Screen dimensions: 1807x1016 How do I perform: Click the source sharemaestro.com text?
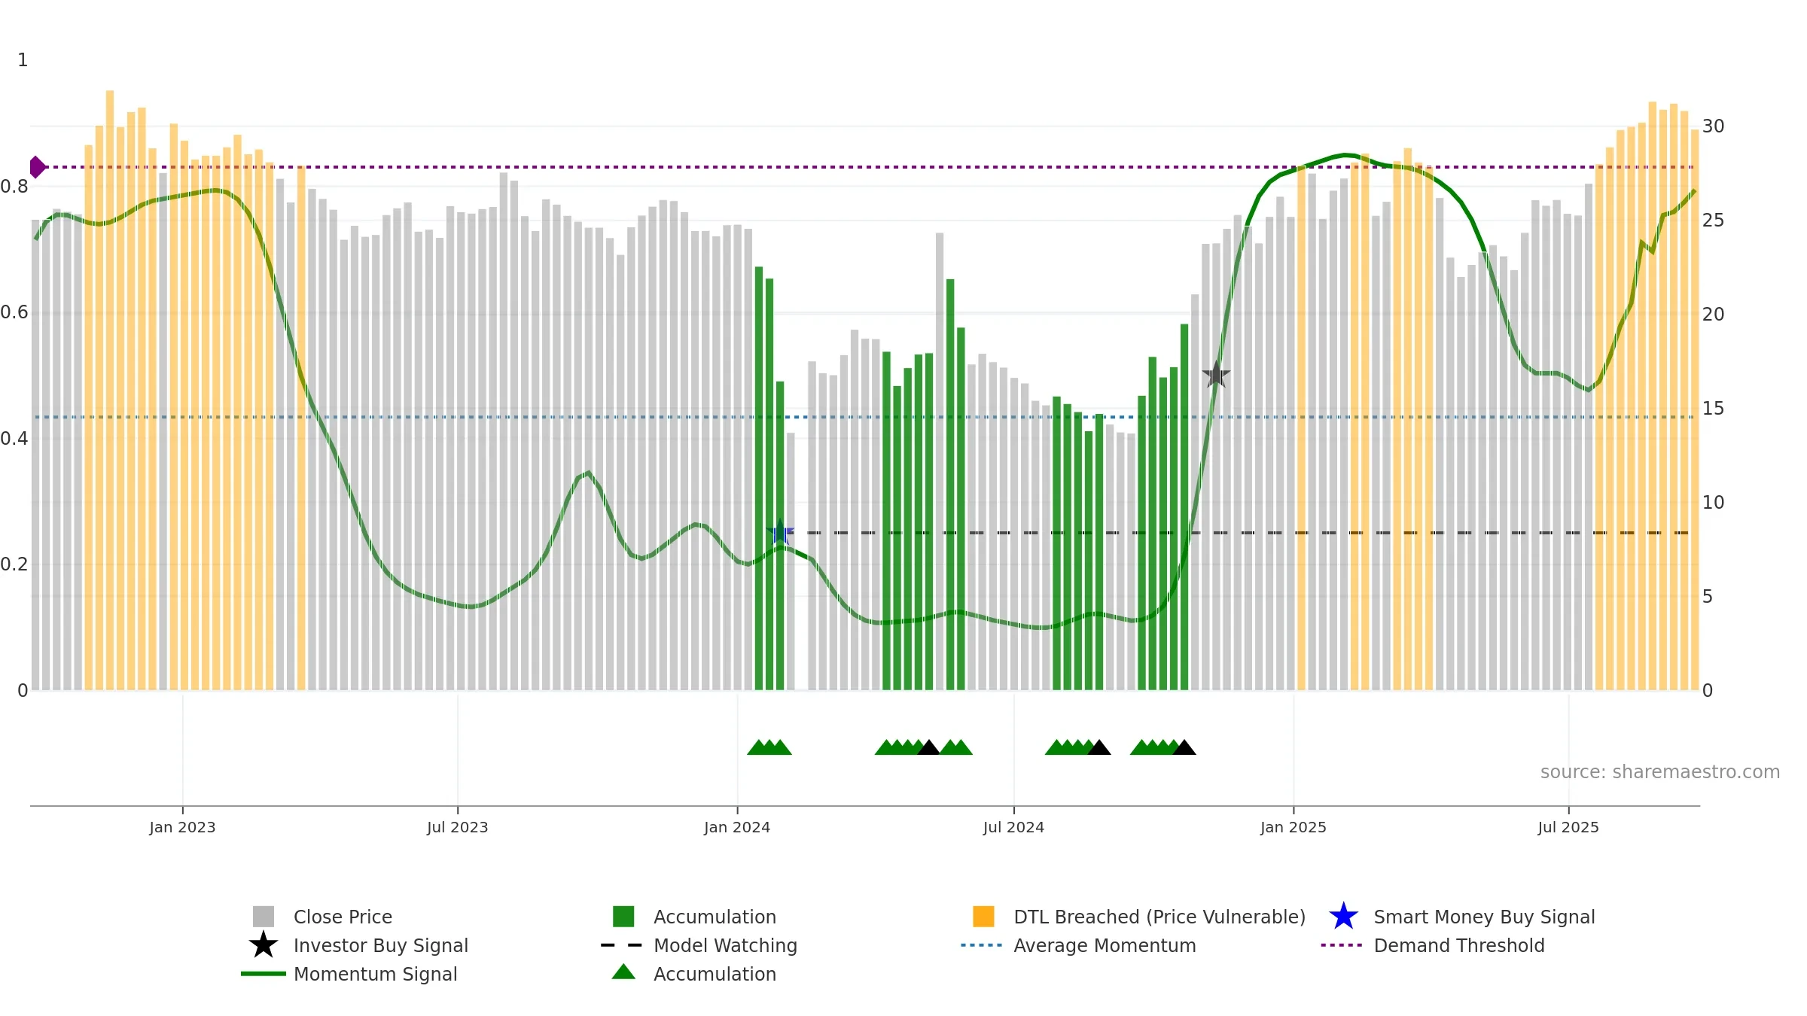click(x=1660, y=772)
